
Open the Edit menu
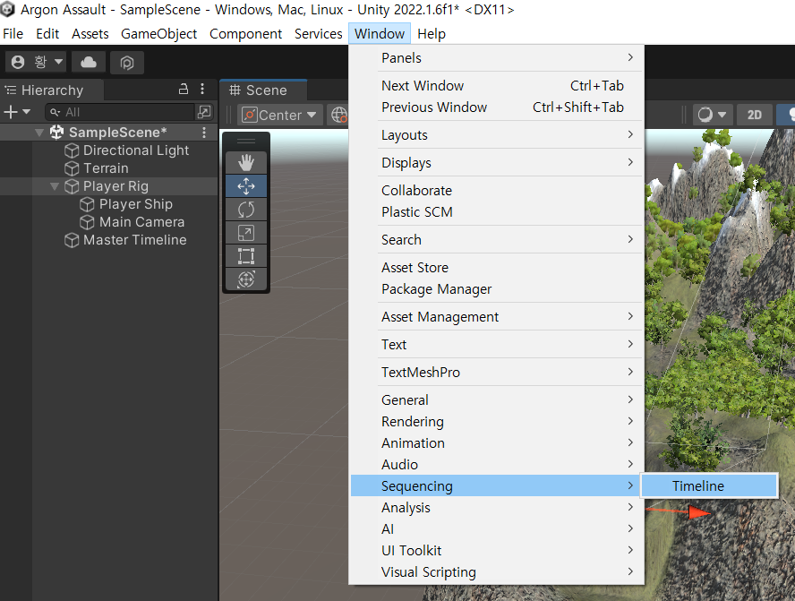[47, 34]
